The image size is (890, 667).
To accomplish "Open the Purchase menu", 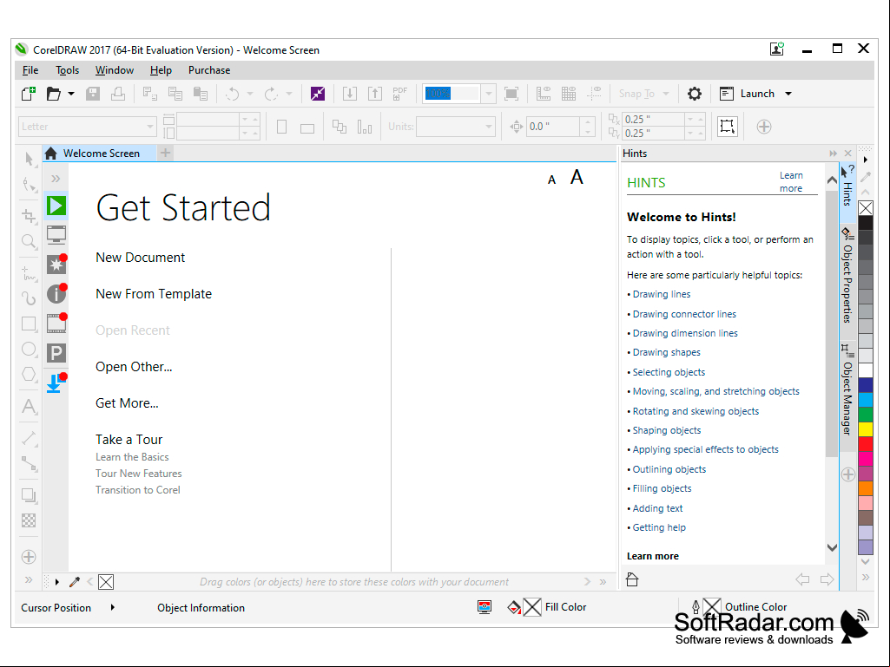I will pos(209,70).
